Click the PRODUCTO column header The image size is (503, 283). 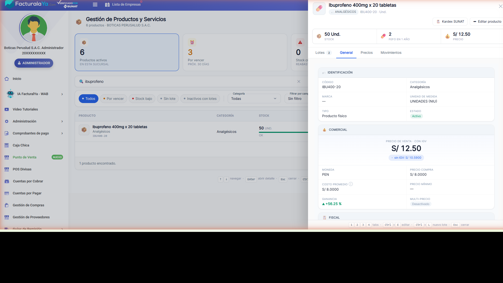point(87,116)
